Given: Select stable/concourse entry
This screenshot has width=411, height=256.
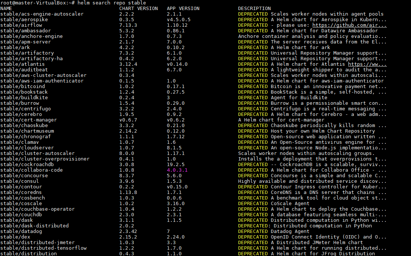Looking at the screenshot, I should (24, 176).
